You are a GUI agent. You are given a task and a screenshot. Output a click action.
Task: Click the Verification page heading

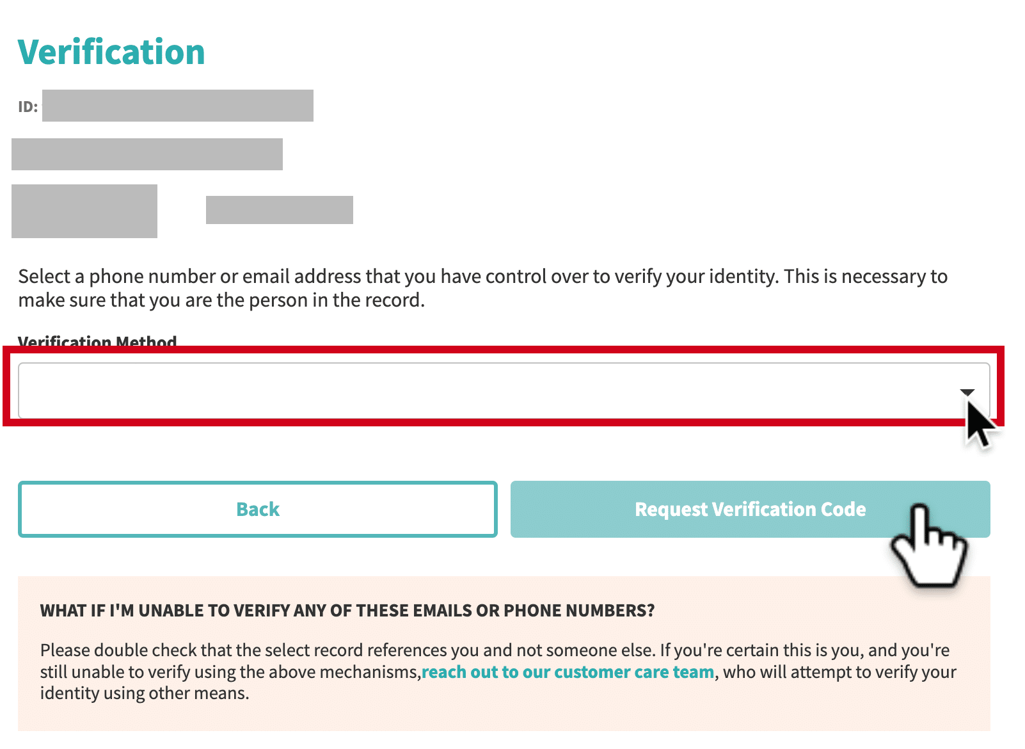coord(111,52)
